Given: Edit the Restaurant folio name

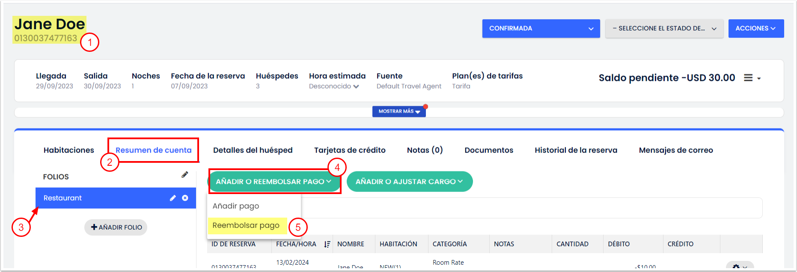Looking at the screenshot, I should click(172, 198).
